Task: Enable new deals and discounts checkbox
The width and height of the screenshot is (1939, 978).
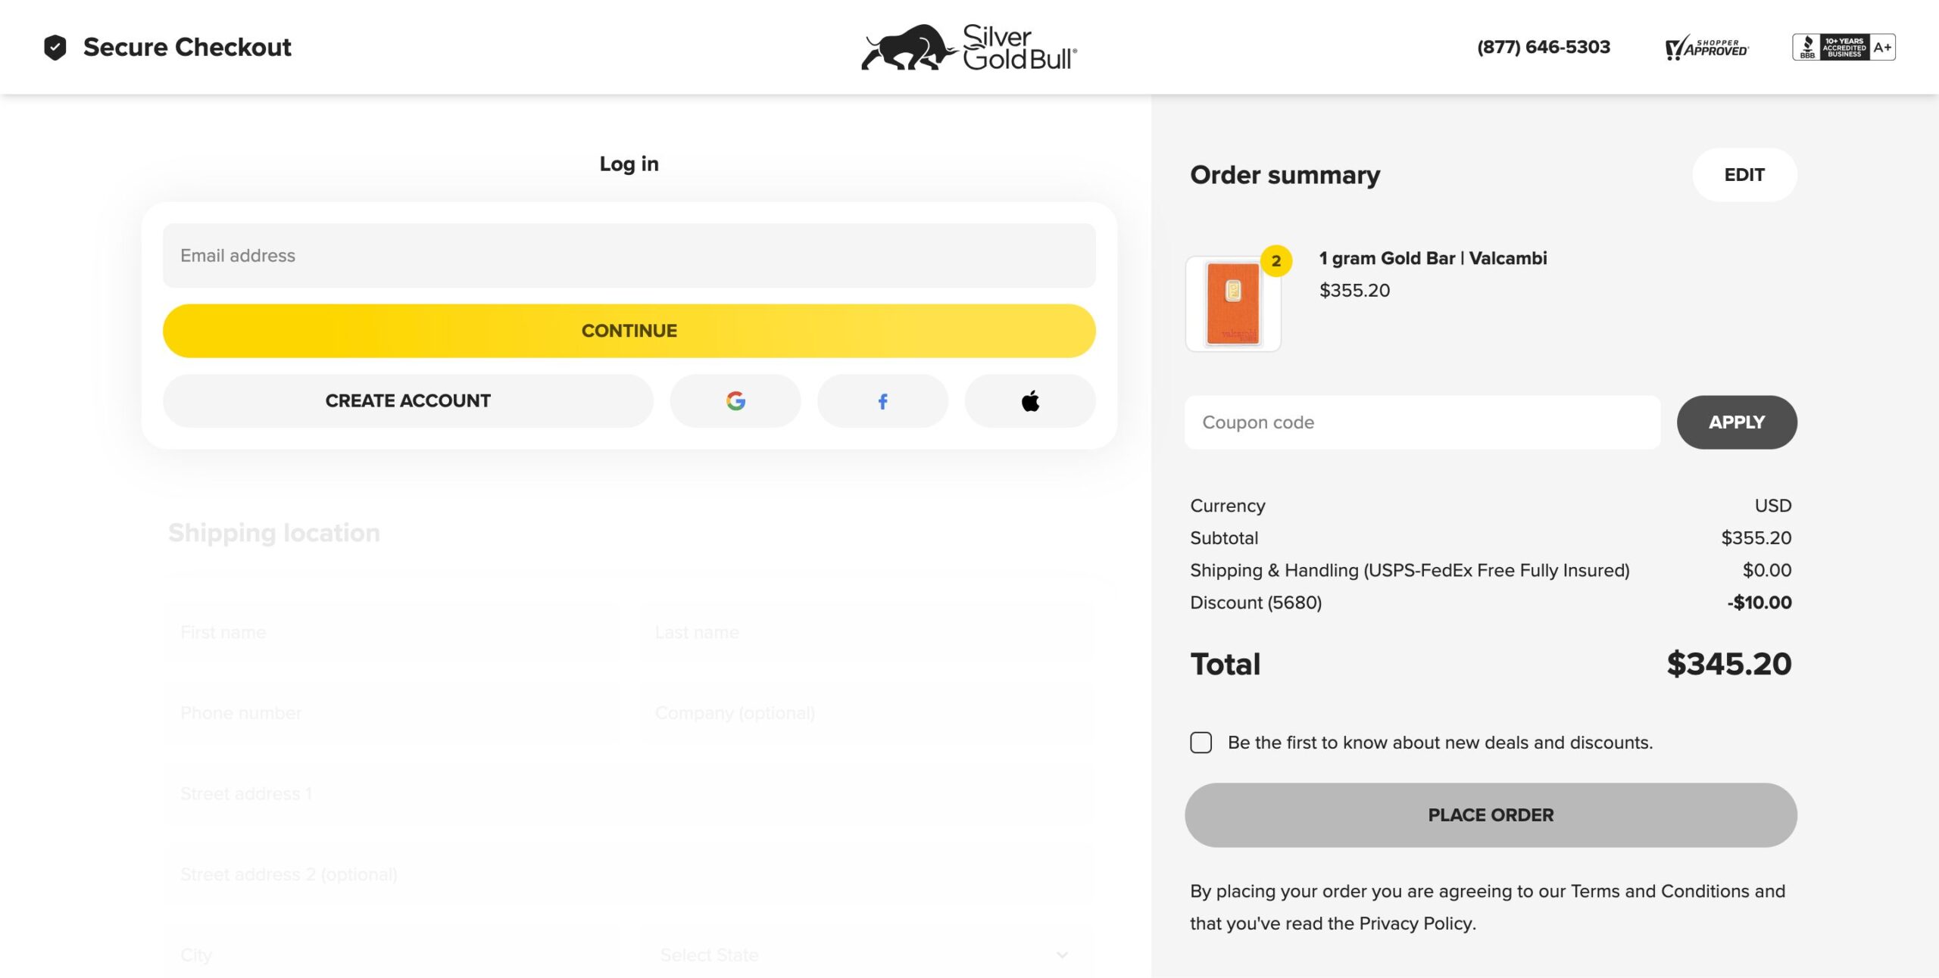Action: [x=1201, y=743]
